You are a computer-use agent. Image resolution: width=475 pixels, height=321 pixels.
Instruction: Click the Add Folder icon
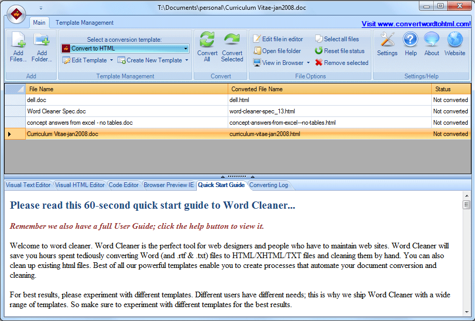pyautogui.click(x=42, y=40)
